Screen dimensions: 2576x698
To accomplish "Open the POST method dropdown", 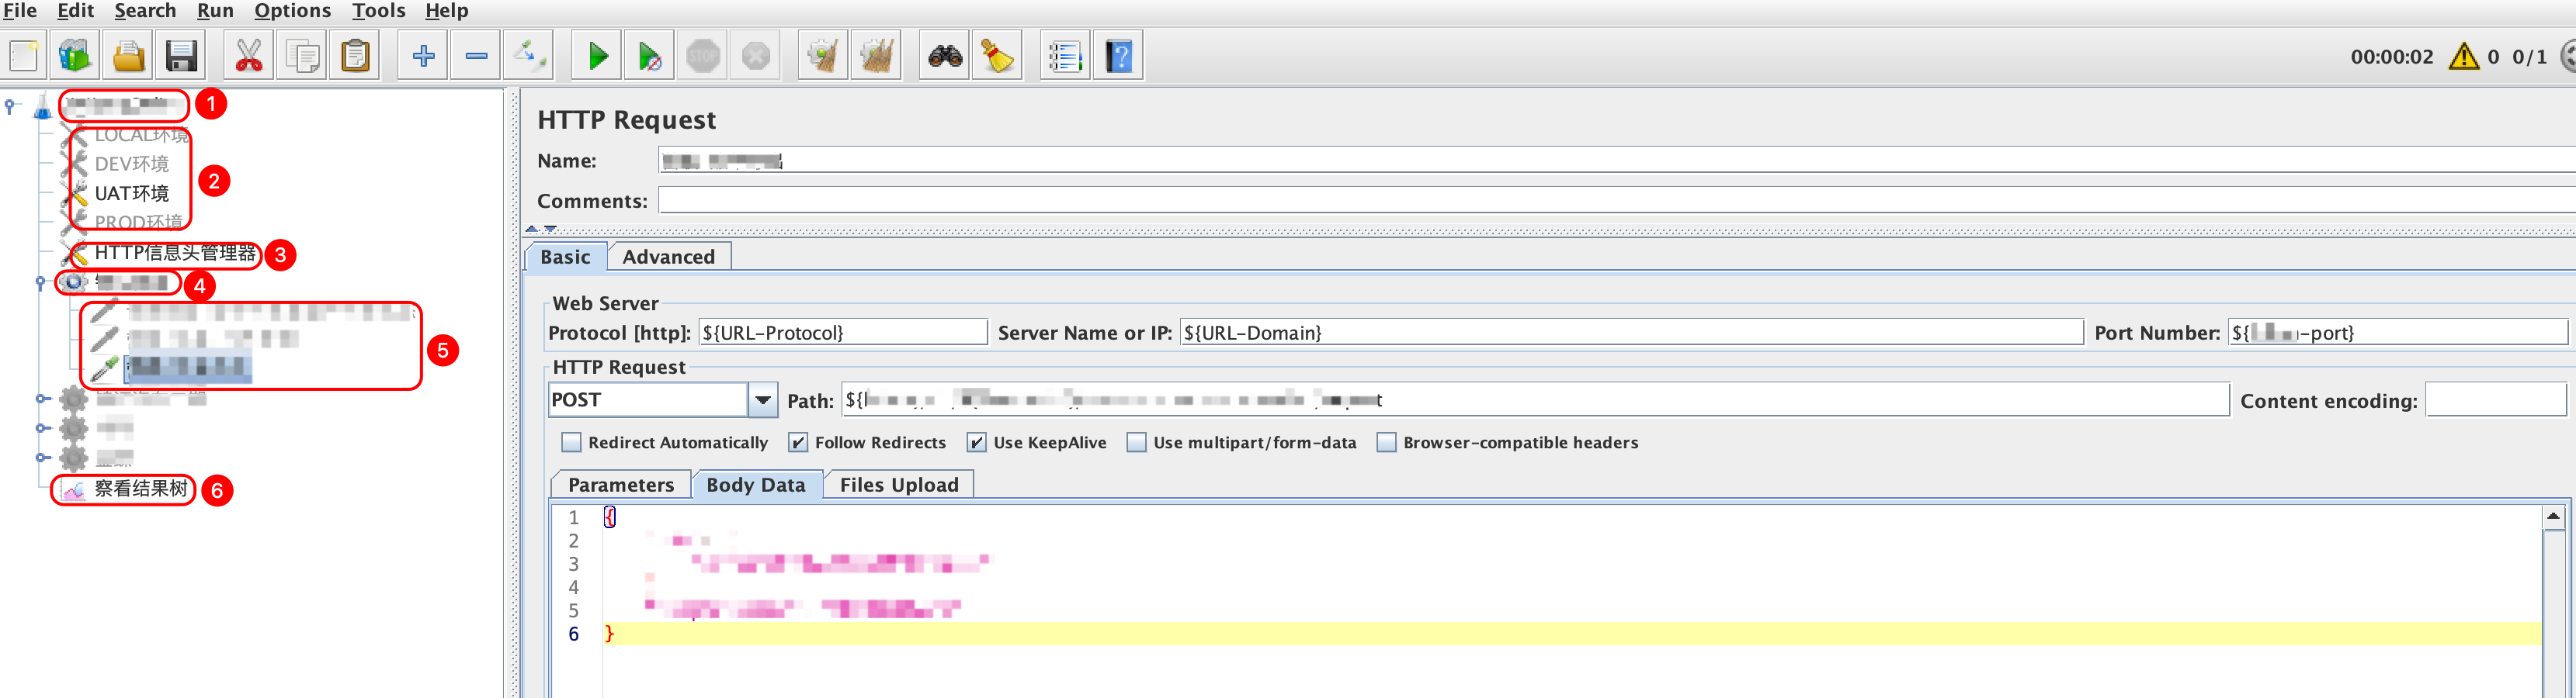I will pyautogui.click(x=763, y=399).
